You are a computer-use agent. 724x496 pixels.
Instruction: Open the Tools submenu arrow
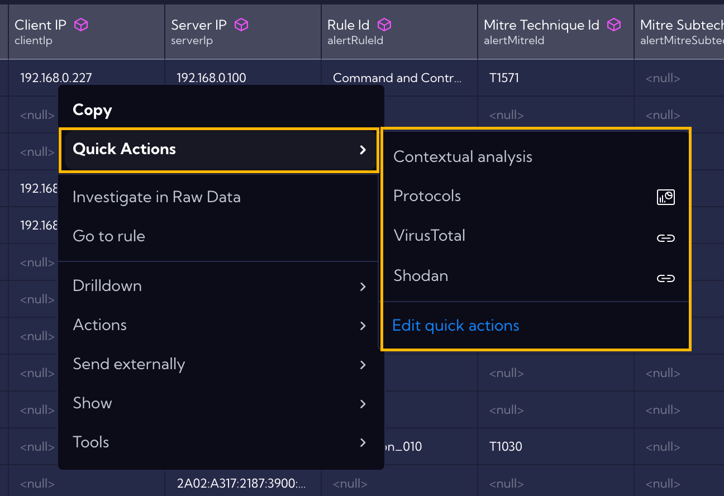tap(363, 443)
